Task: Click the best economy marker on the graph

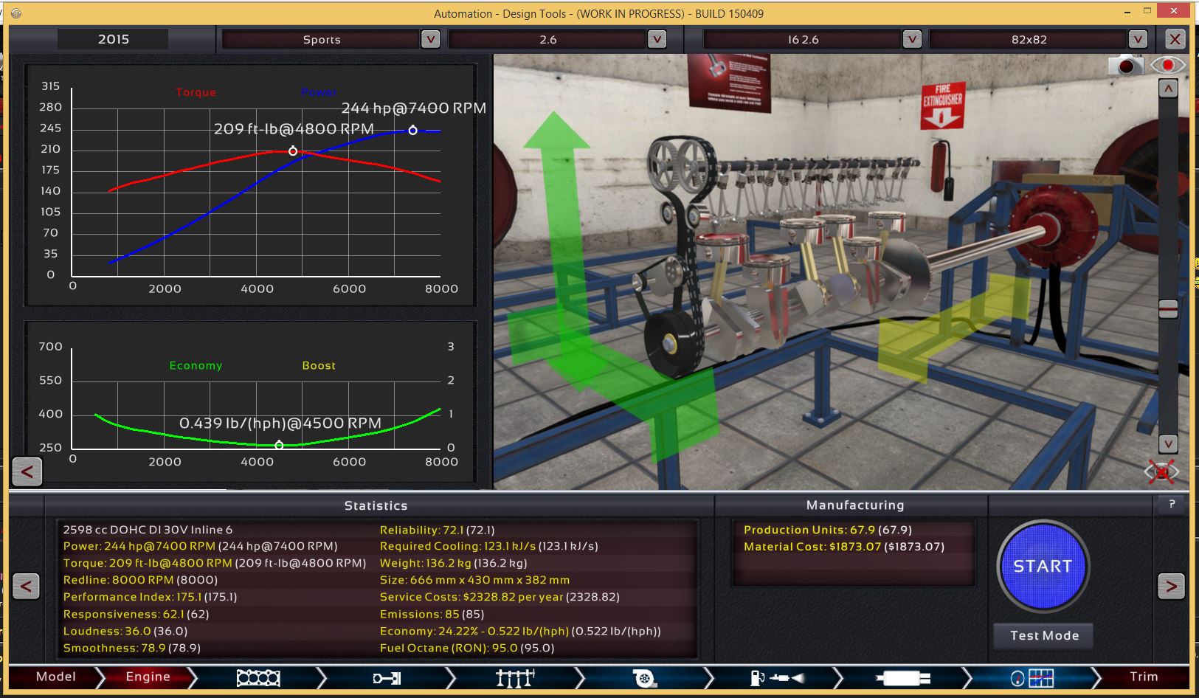Action: point(279,445)
